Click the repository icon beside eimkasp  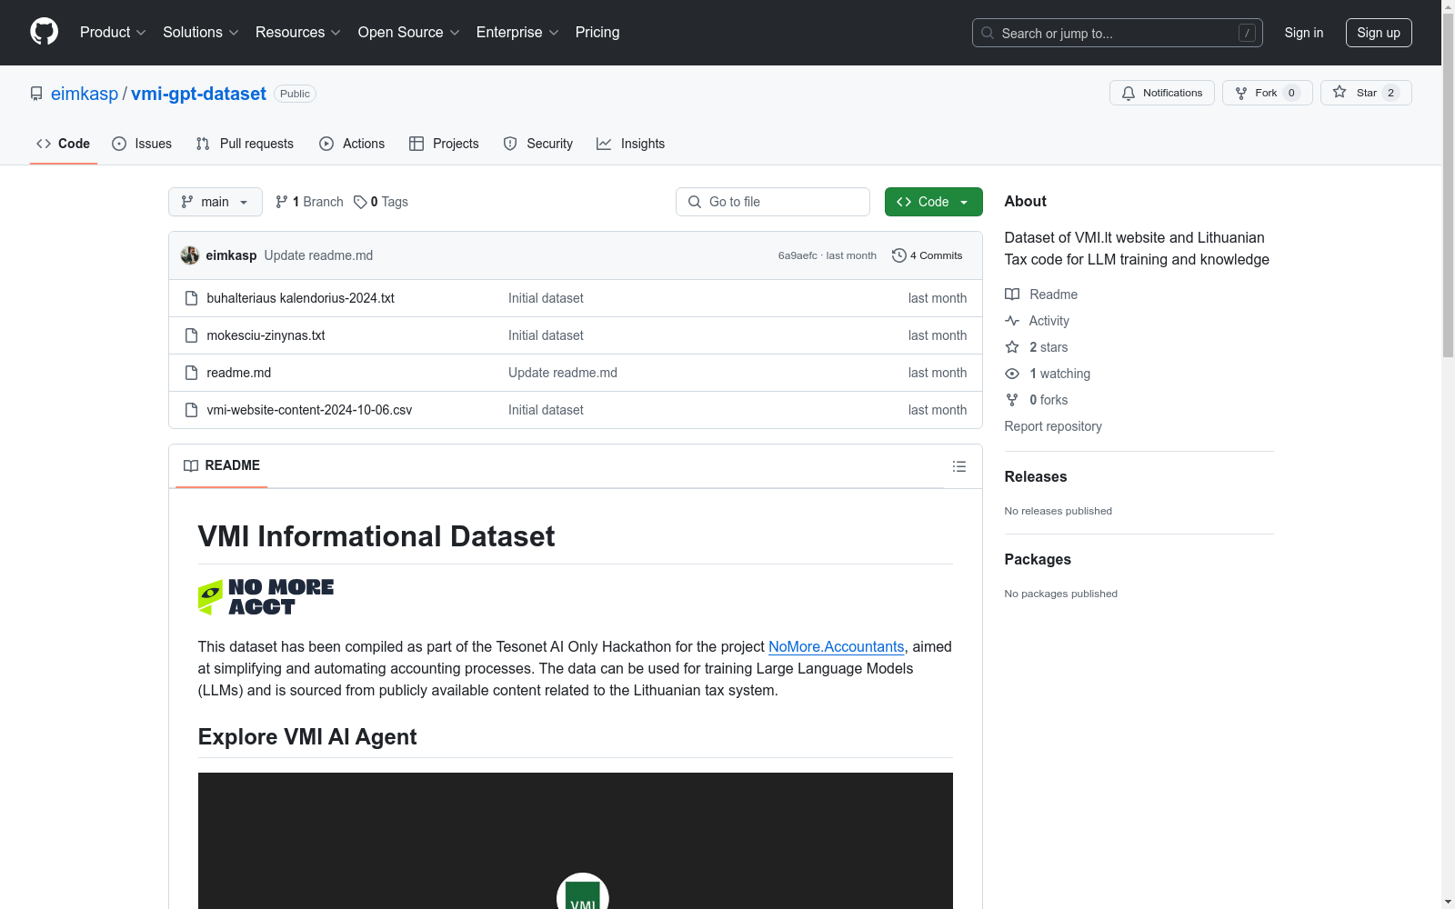click(36, 94)
